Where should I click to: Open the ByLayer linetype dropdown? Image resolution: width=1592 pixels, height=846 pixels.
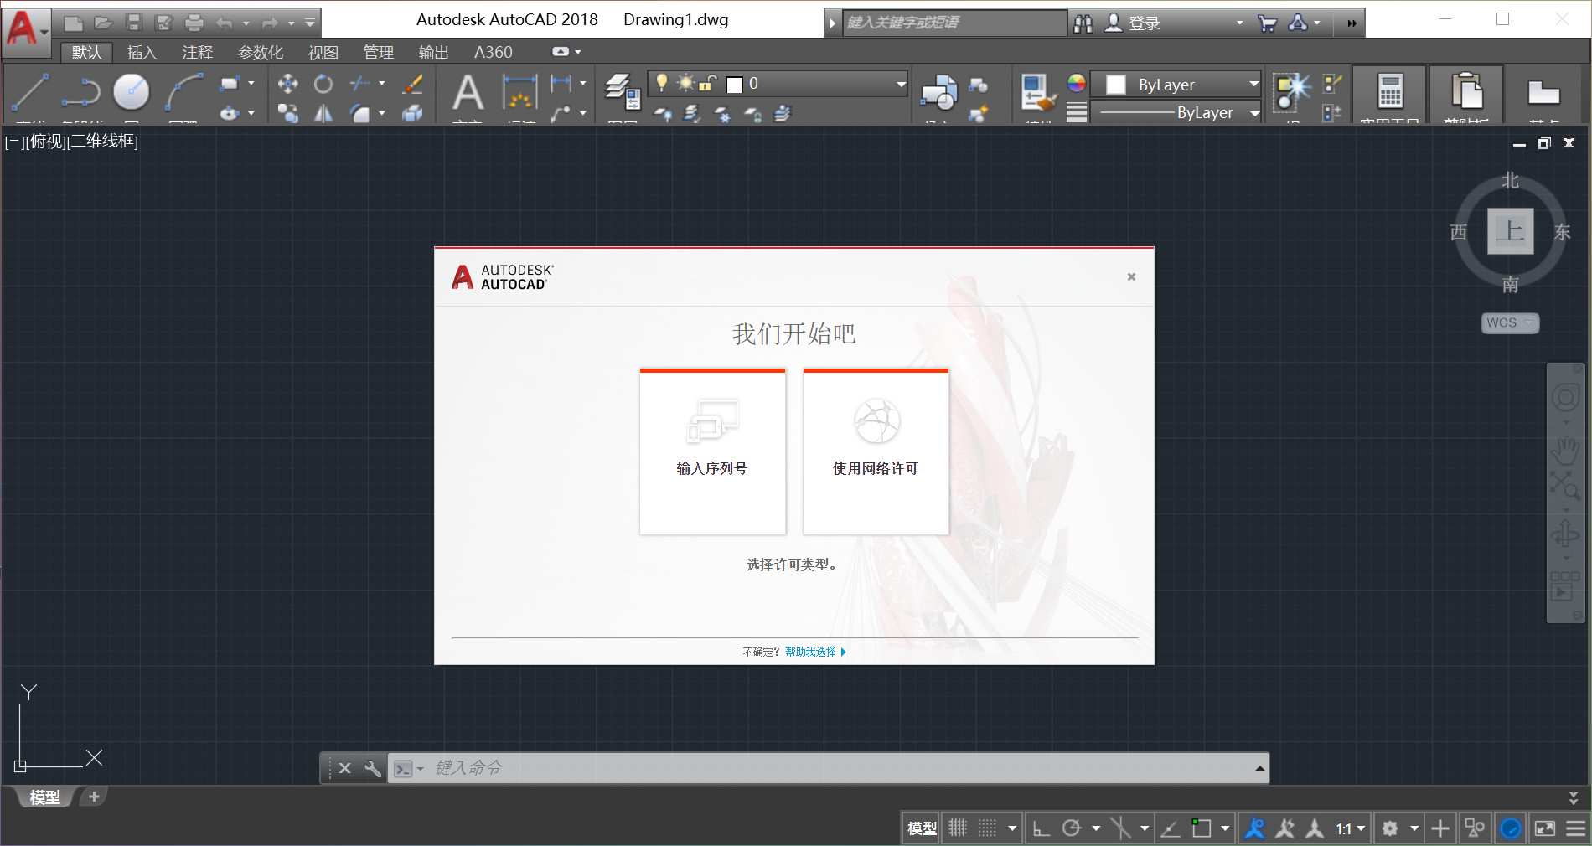coord(1254,112)
